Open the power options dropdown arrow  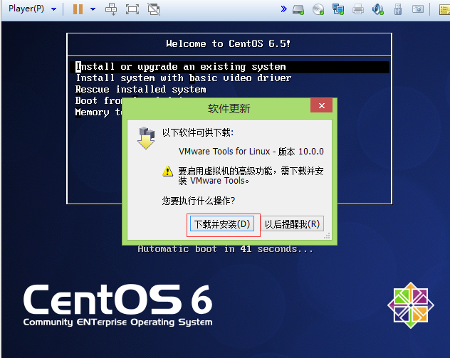pos(93,9)
